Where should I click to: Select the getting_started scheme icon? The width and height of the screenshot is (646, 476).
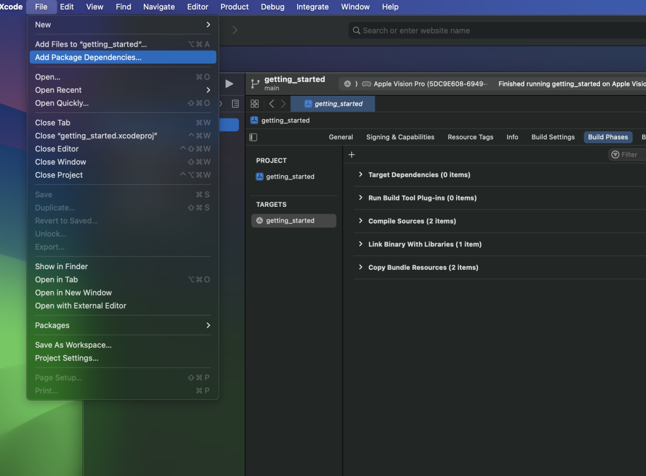348,84
